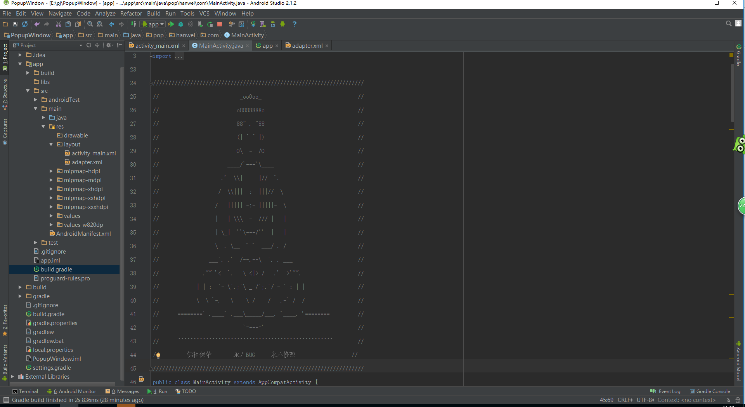Expand the mipmap-hdpi folder
Viewport: 745px width, 407px height.
(x=51, y=171)
